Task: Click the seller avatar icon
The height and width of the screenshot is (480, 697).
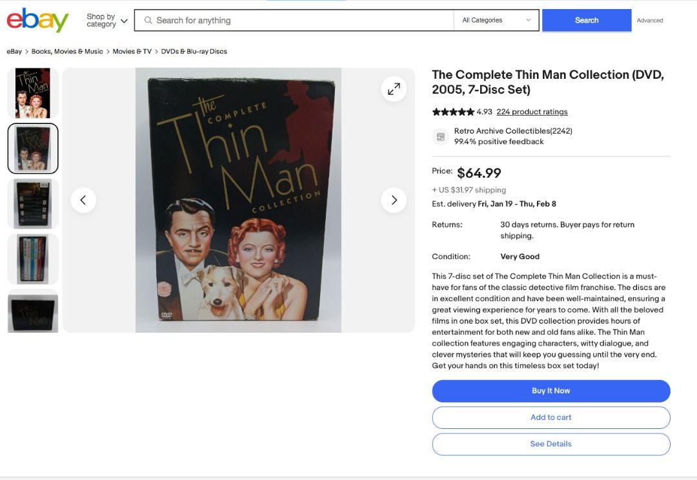Action: tap(441, 136)
